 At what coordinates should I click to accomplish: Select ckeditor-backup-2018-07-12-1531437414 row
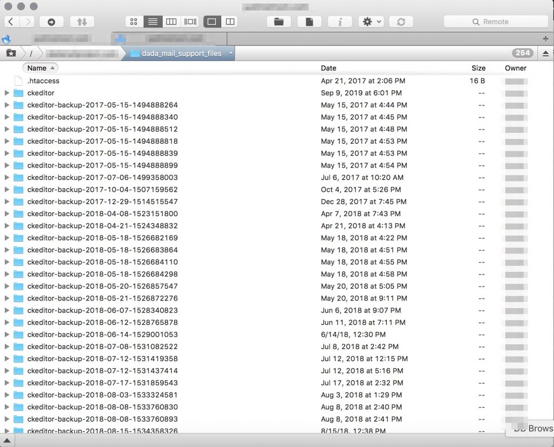coord(277,371)
